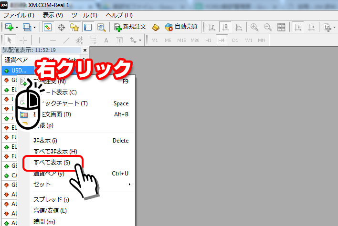Click the indicators list icon
Image resolution: width=338 pixels, height=226 pixels.
[327, 27]
